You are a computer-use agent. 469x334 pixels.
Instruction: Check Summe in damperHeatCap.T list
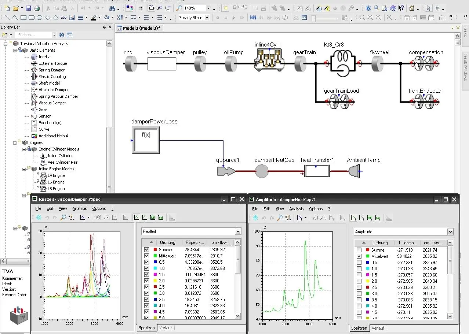pyautogui.click(x=359, y=250)
